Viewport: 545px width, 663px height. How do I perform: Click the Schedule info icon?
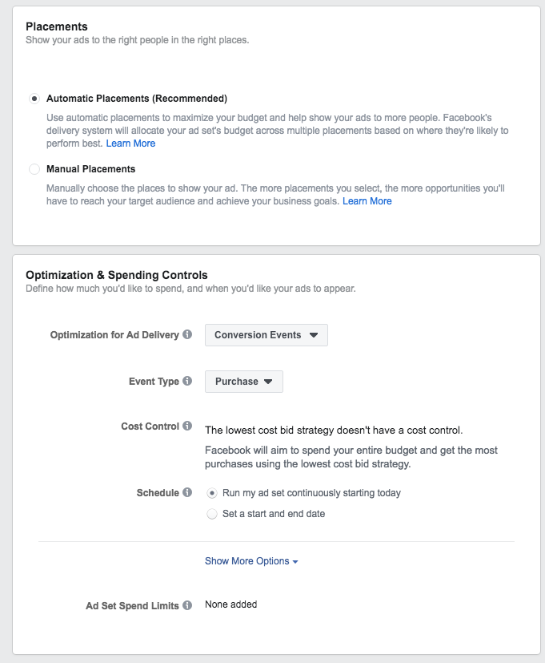[x=187, y=492]
